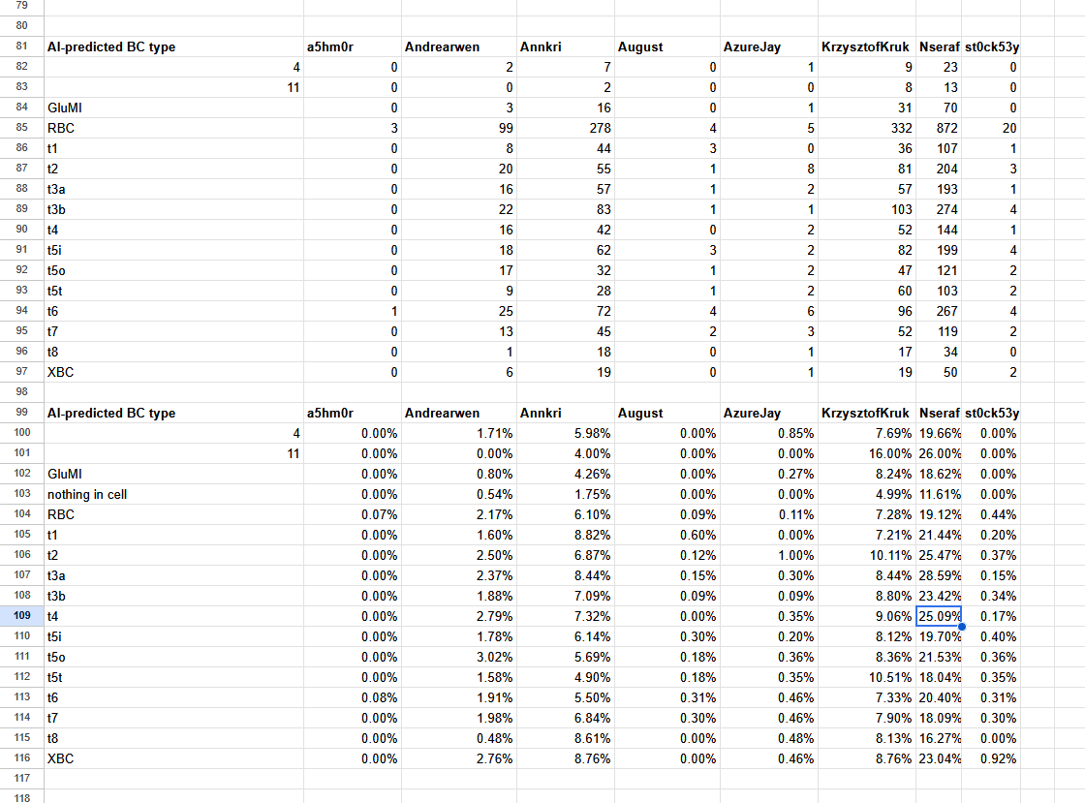Click the KrzysztofKruk header in row 81
The height and width of the screenshot is (803, 1085).
(x=866, y=47)
